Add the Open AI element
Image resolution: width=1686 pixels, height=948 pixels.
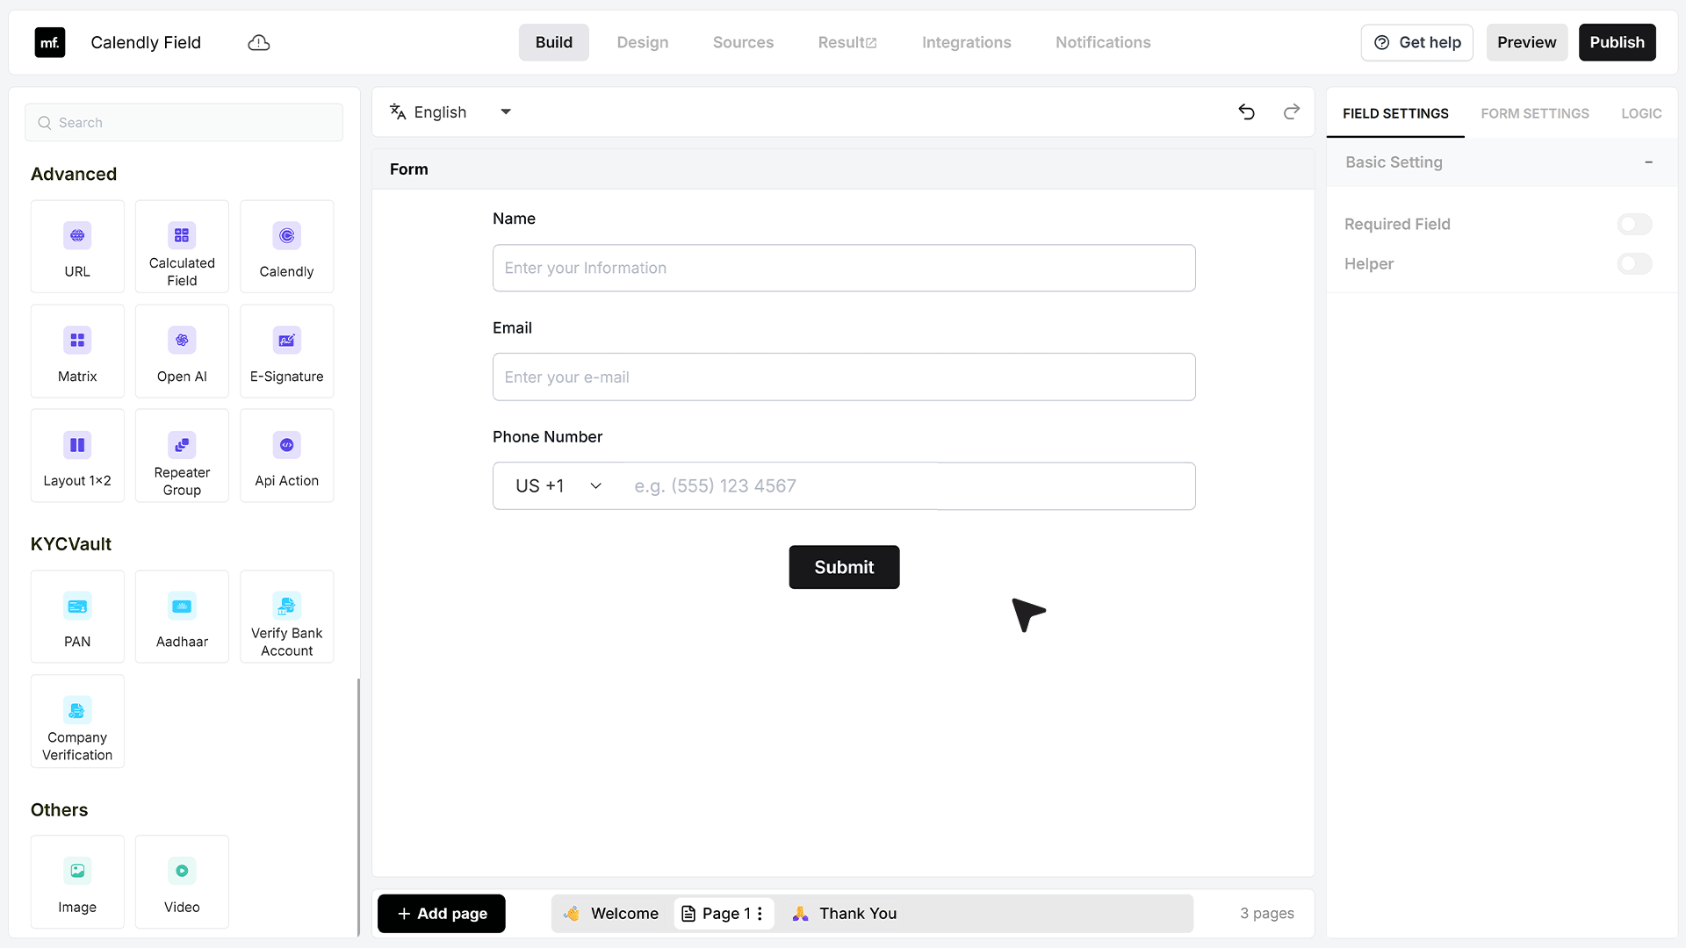182,351
